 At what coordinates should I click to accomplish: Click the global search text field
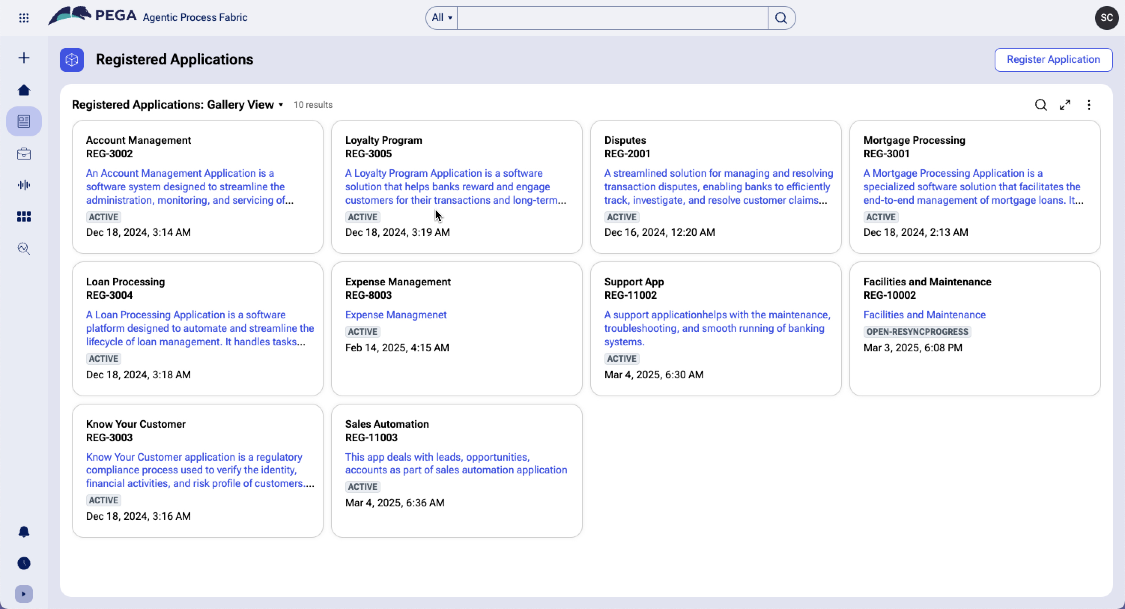coord(612,18)
